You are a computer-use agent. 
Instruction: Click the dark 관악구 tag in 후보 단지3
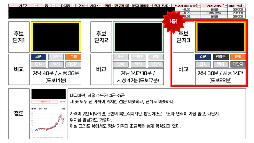(221, 57)
